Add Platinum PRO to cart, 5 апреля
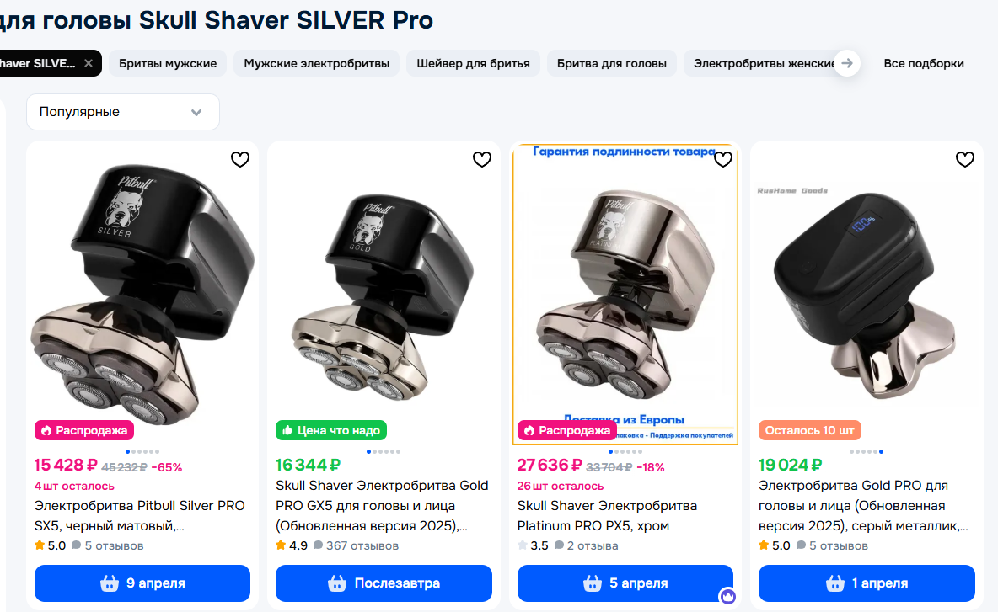 pos(625,583)
